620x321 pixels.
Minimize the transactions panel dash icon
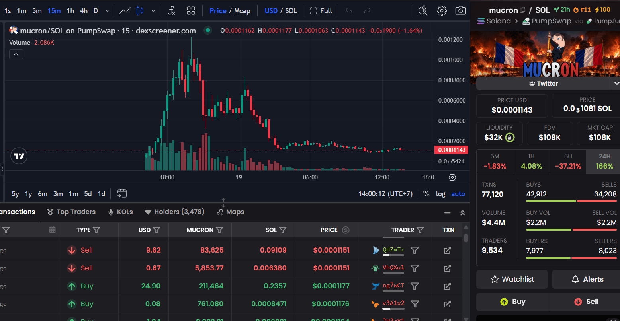[447, 213]
